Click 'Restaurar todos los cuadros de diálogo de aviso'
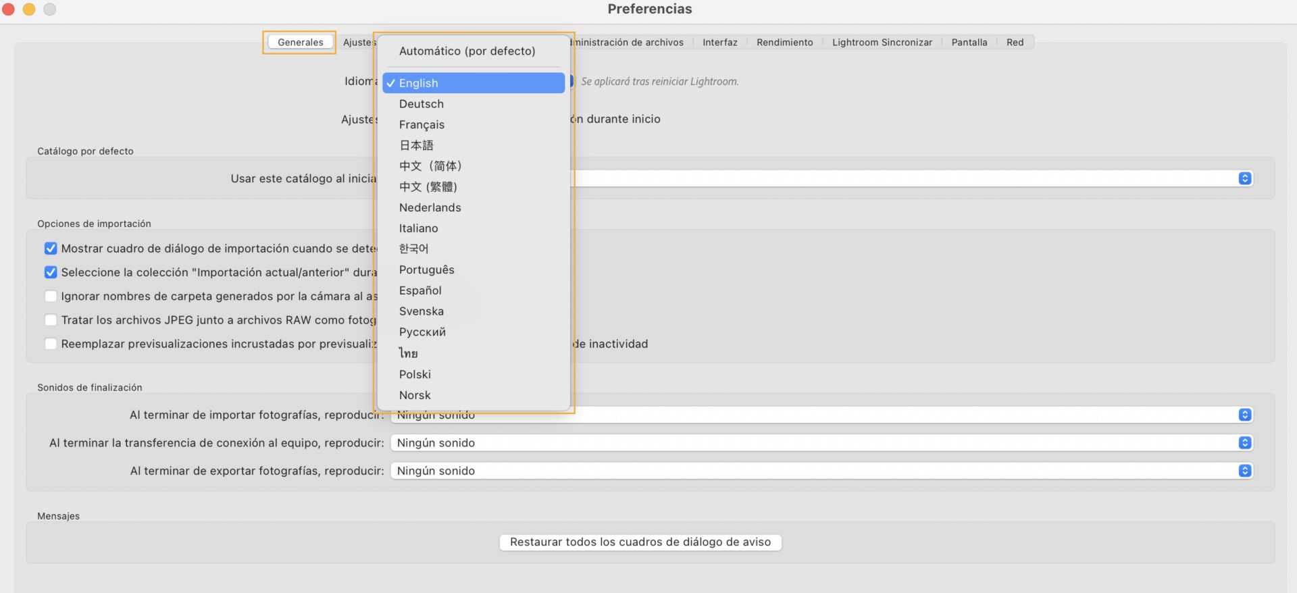This screenshot has width=1297, height=593. (640, 542)
